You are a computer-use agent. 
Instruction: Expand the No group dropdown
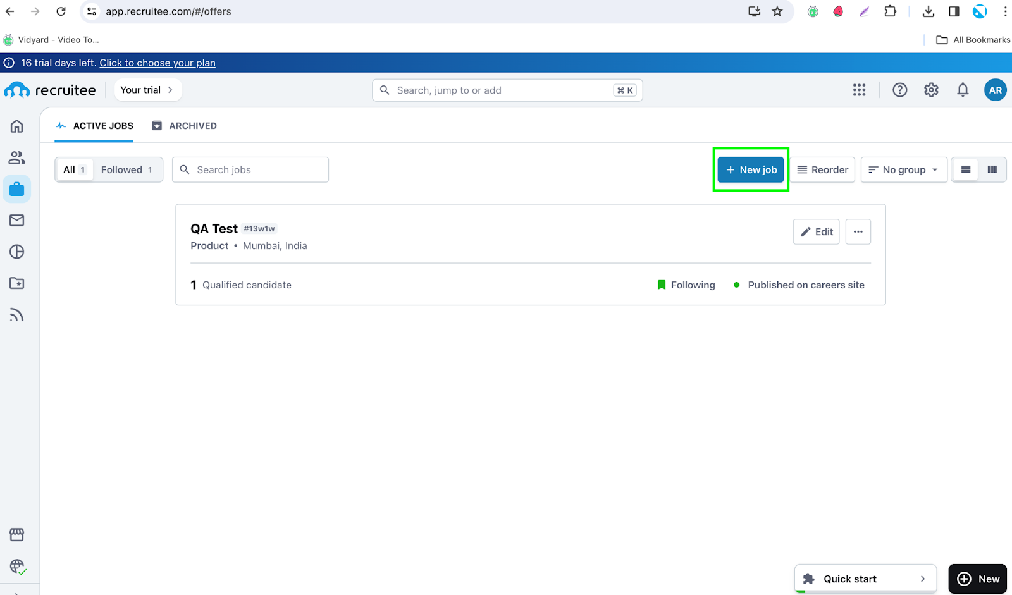coord(903,169)
